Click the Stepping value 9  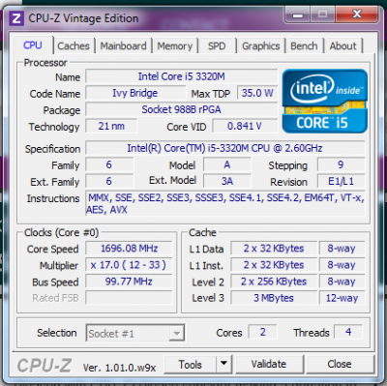pos(341,164)
